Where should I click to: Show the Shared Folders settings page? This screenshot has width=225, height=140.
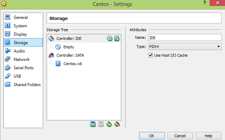coord(27,84)
